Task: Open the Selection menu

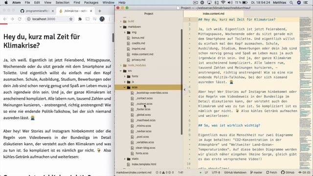Action: (x=63, y=2)
